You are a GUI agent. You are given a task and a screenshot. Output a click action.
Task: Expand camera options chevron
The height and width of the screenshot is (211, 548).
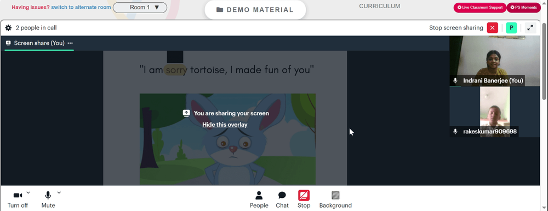click(x=28, y=192)
